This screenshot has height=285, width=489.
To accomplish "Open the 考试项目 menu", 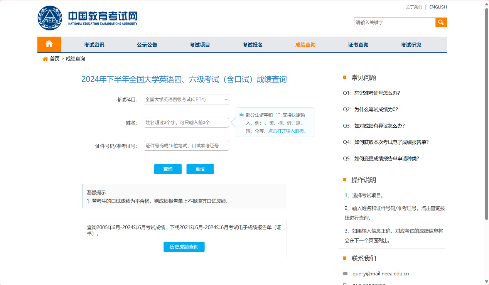I will tap(200, 45).
